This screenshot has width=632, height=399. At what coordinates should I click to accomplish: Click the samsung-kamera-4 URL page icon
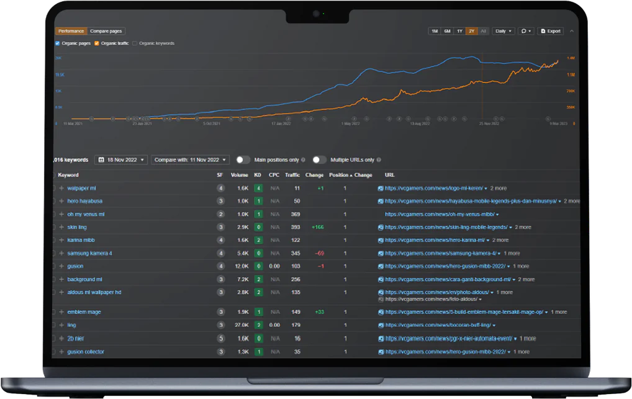tap(381, 254)
